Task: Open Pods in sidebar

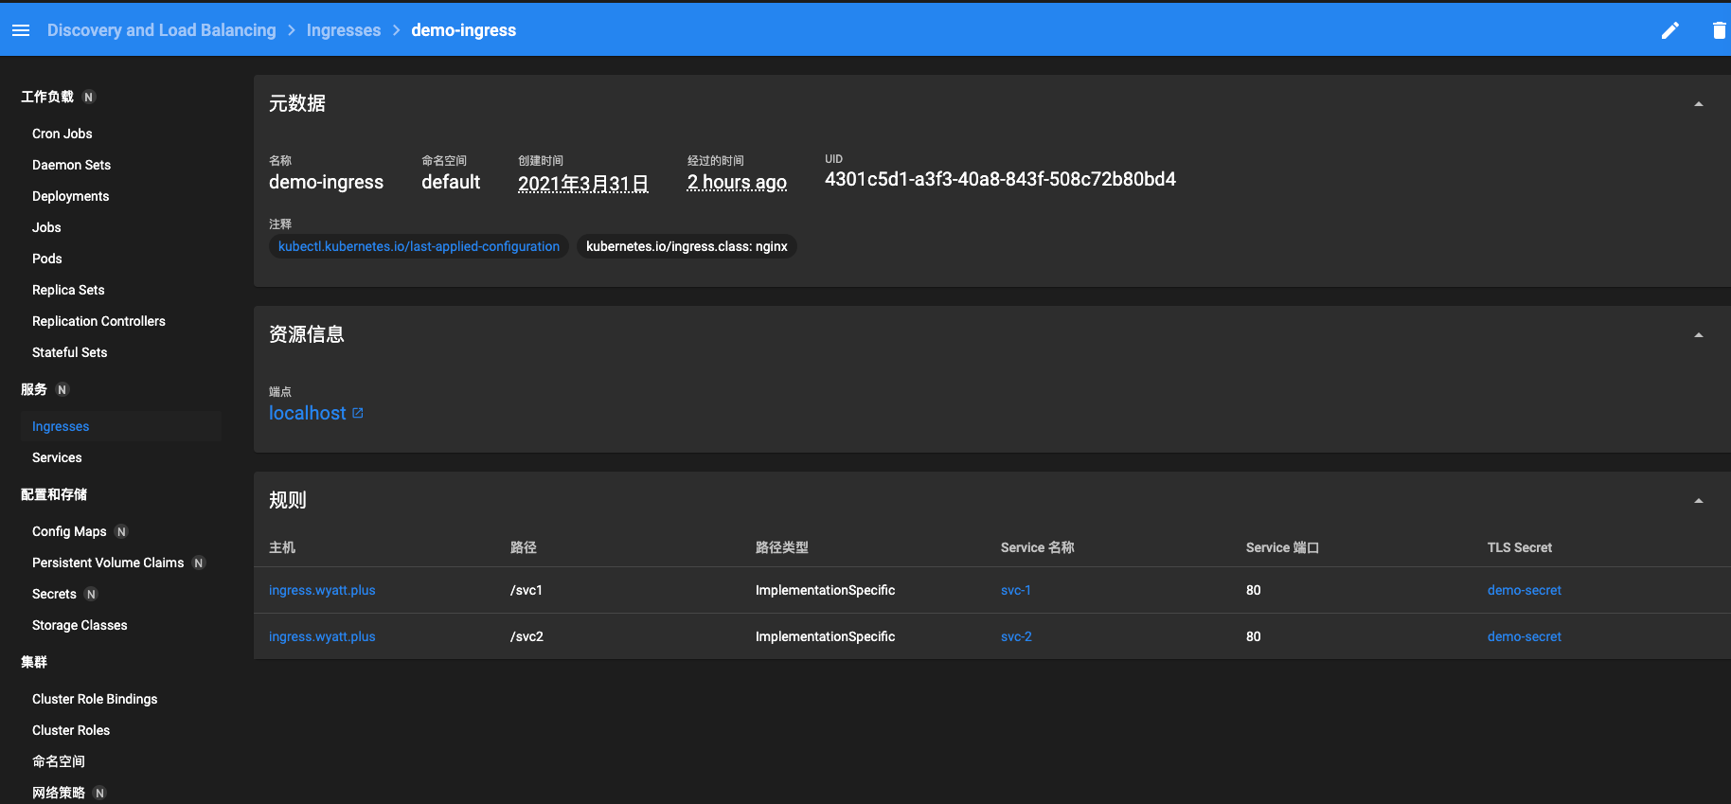Action: coord(47,259)
